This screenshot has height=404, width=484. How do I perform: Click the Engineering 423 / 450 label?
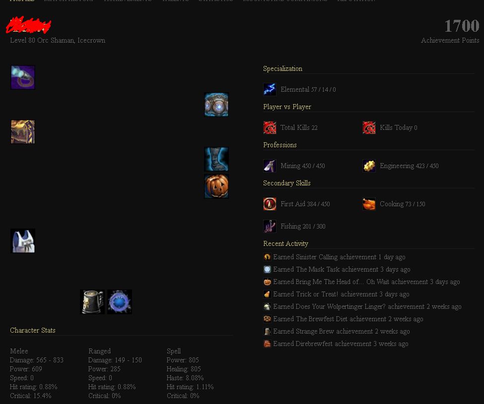(409, 166)
